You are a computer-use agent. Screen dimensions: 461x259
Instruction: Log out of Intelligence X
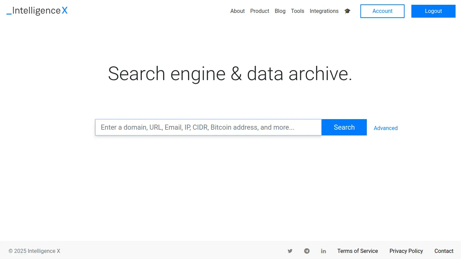[433, 11]
